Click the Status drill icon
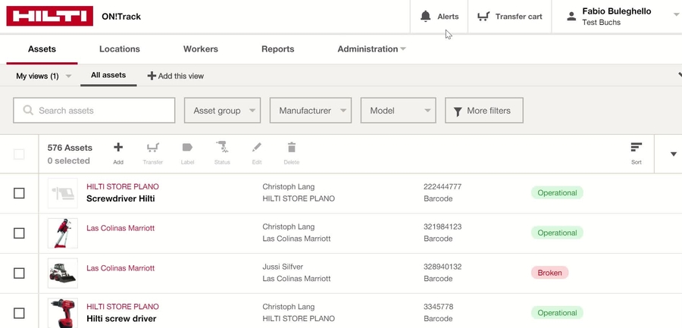 point(222,148)
